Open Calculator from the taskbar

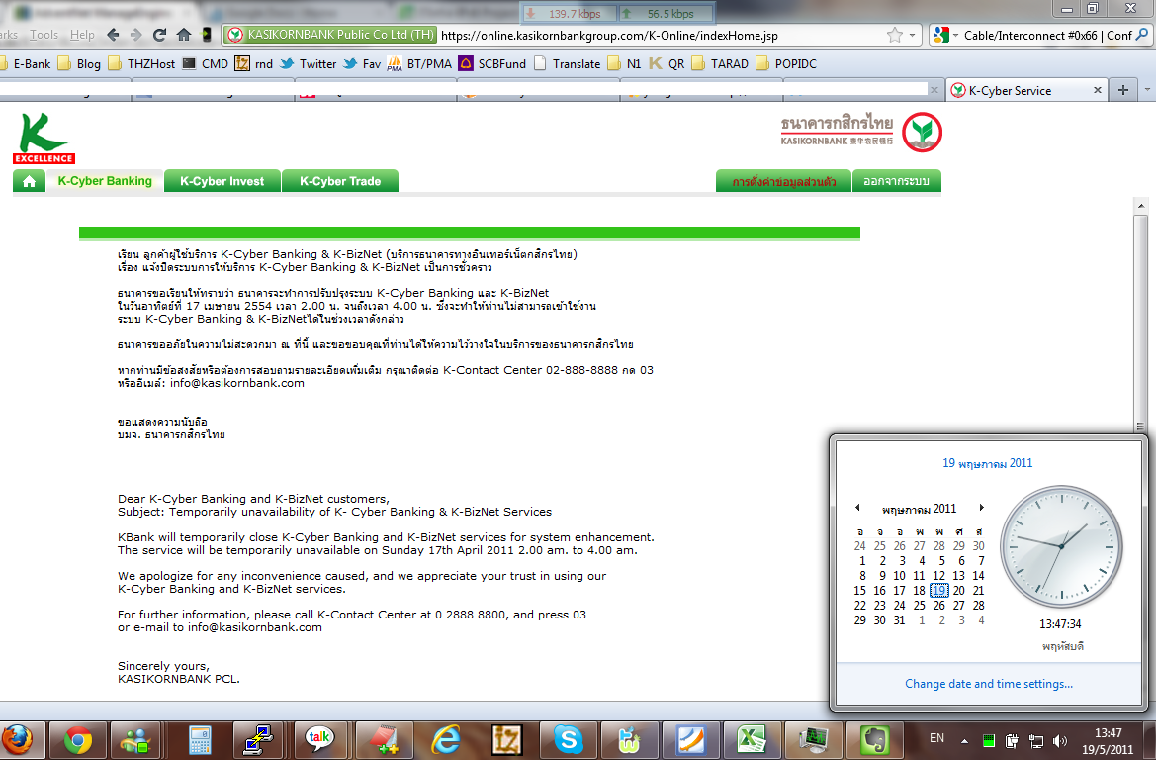200,740
